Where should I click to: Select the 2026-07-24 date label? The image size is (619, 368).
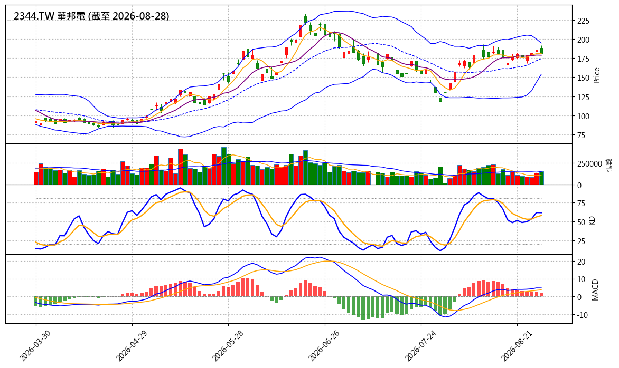pos(421,345)
